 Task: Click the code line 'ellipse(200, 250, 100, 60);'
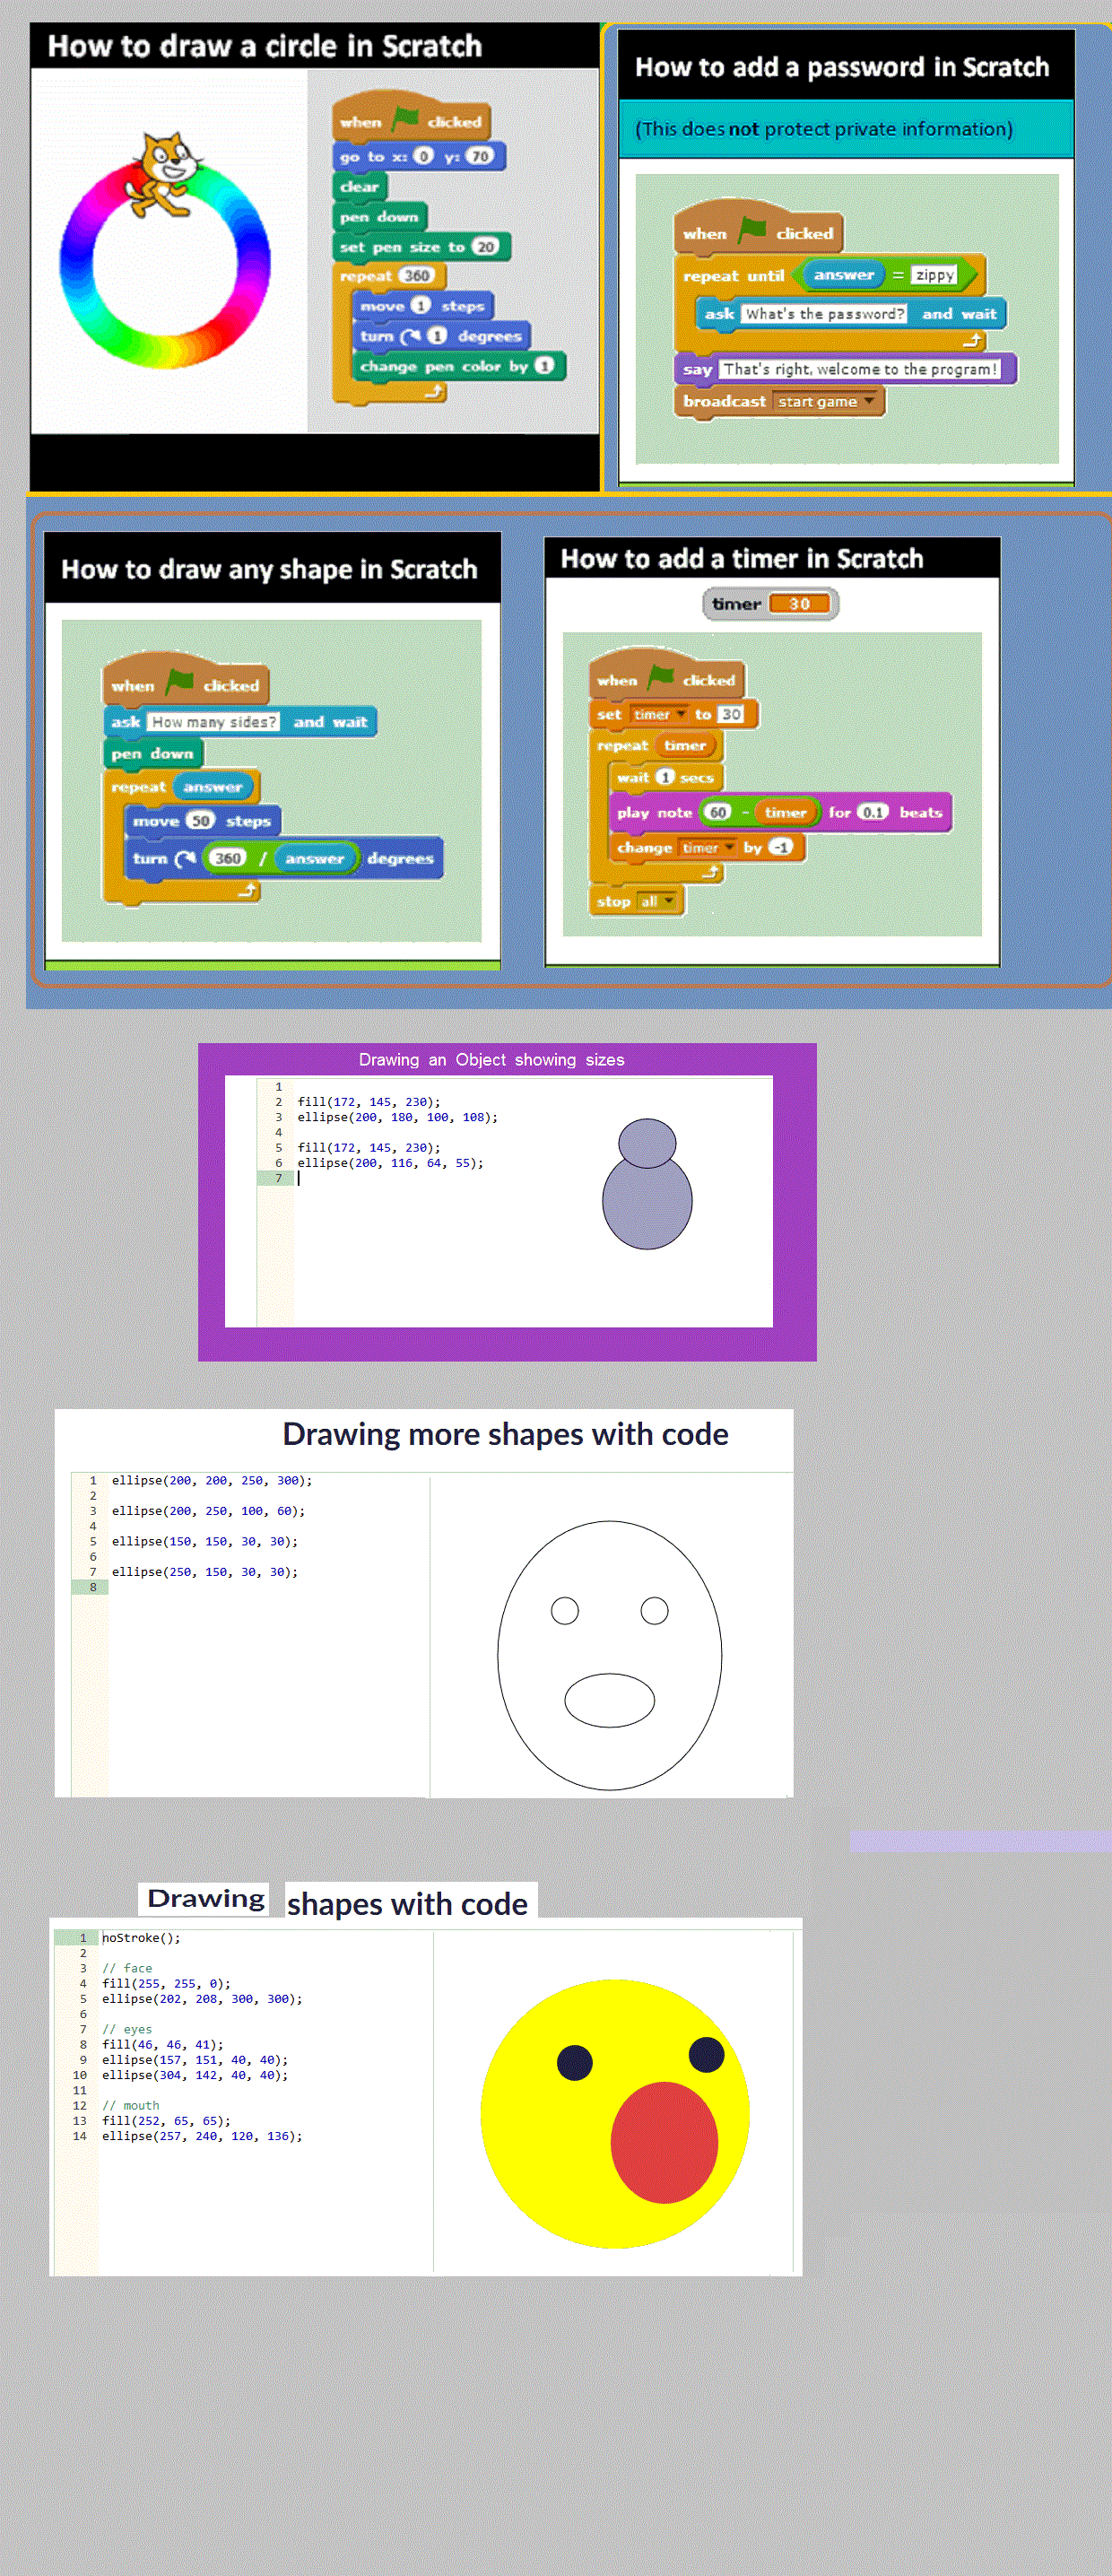pyautogui.click(x=208, y=1510)
